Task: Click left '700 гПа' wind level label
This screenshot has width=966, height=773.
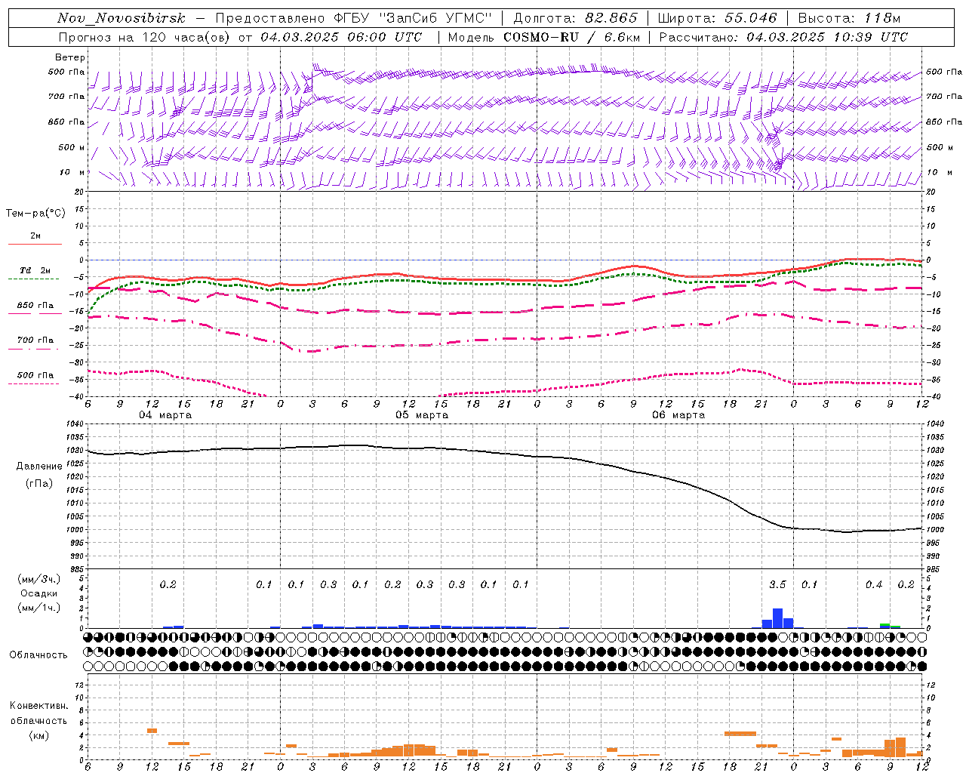Action: pyautogui.click(x=66, y=97)
